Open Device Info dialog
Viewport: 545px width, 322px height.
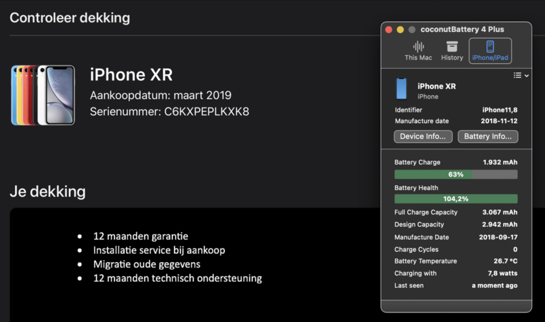(423, 137)
